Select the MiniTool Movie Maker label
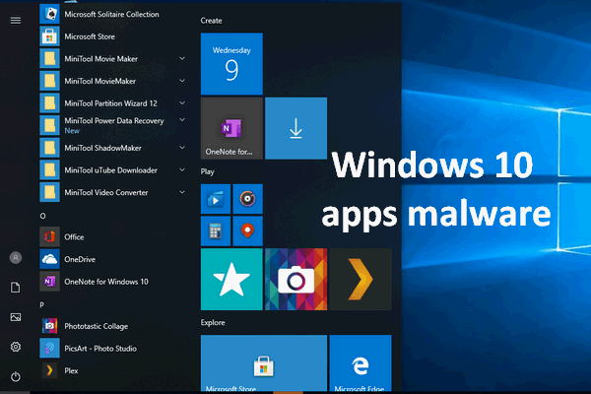591x394 pixels. tap(101, 59)
